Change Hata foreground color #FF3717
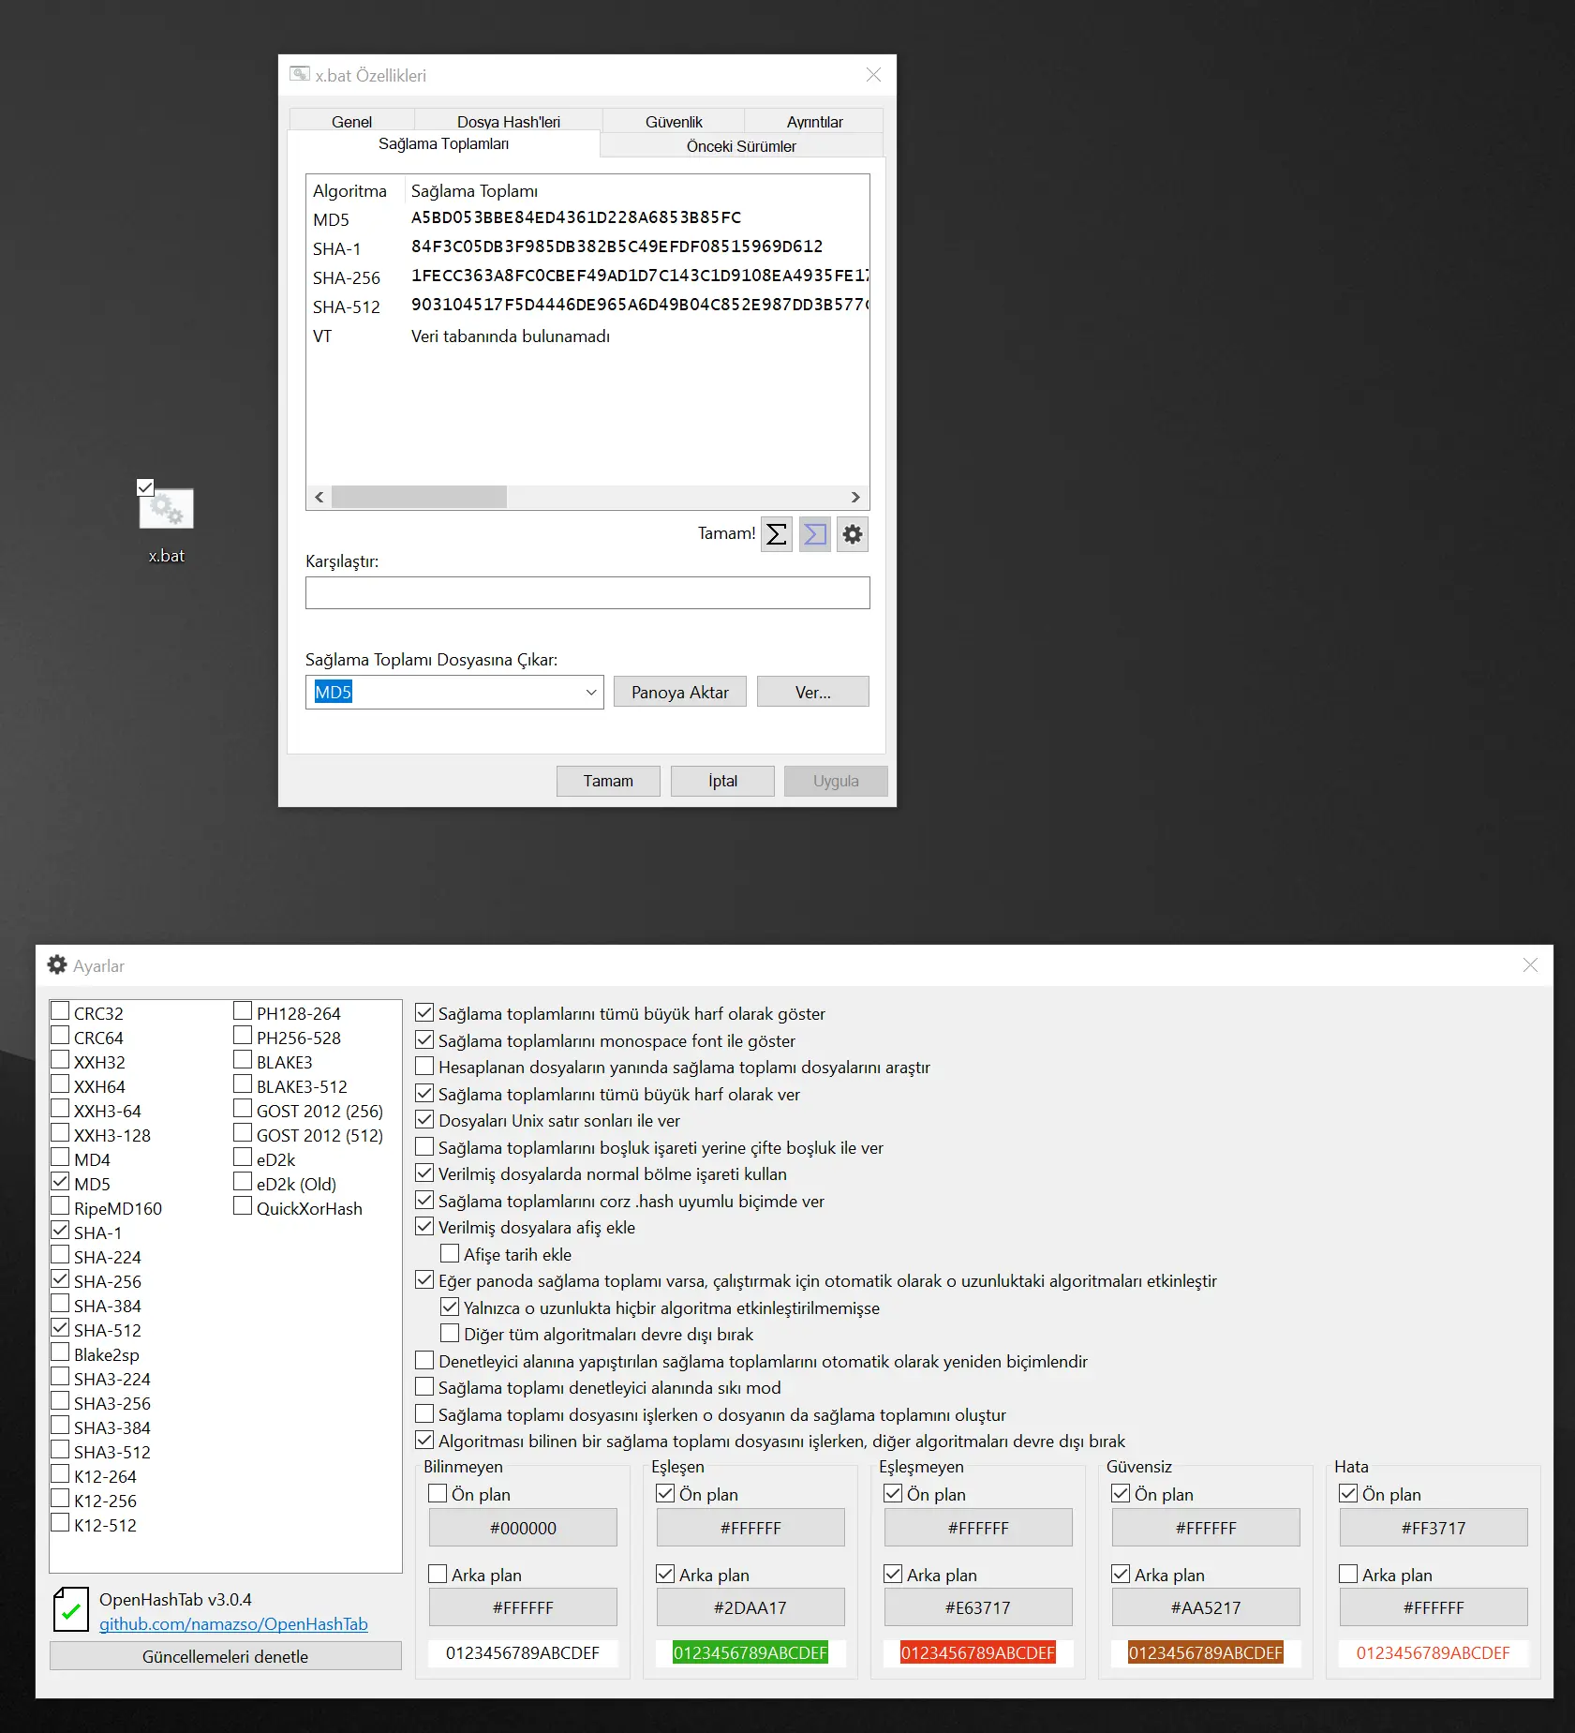1575x1733 pixels. 1434,1528
